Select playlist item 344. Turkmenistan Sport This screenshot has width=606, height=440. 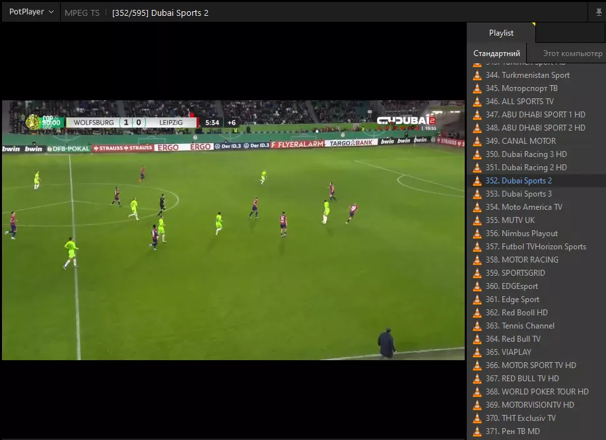pyautogui.click(x=537, y=75)
